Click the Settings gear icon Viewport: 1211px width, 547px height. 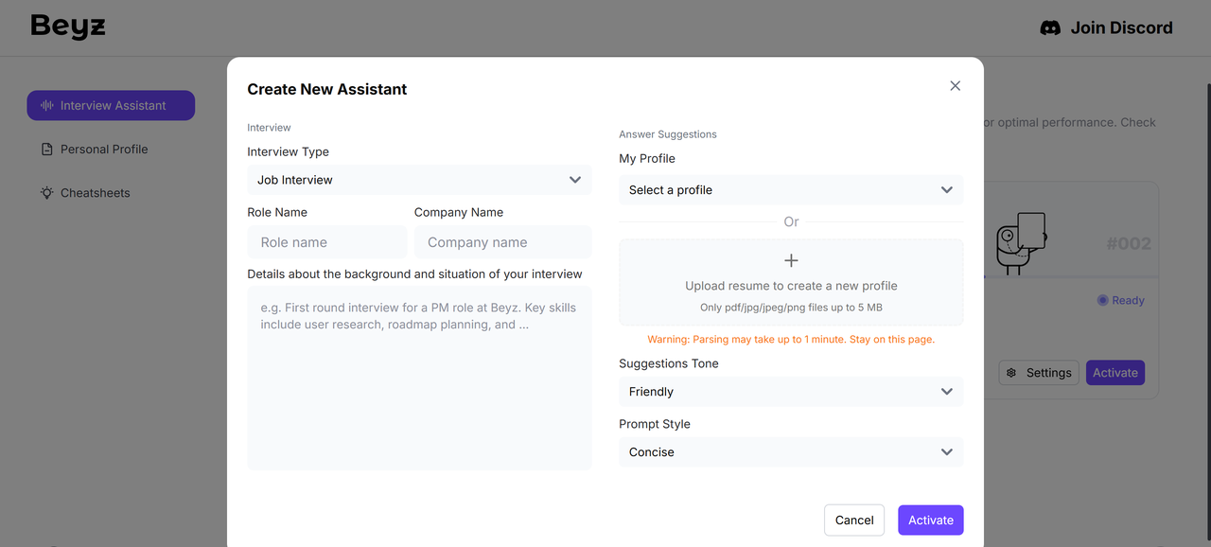click(x=1011, y=373)
